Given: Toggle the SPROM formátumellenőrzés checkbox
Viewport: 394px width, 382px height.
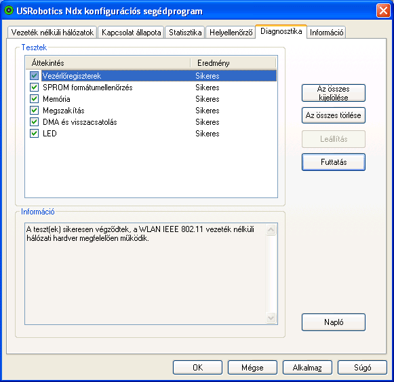Looking at the screenshot, I should [x=34, y=88].
